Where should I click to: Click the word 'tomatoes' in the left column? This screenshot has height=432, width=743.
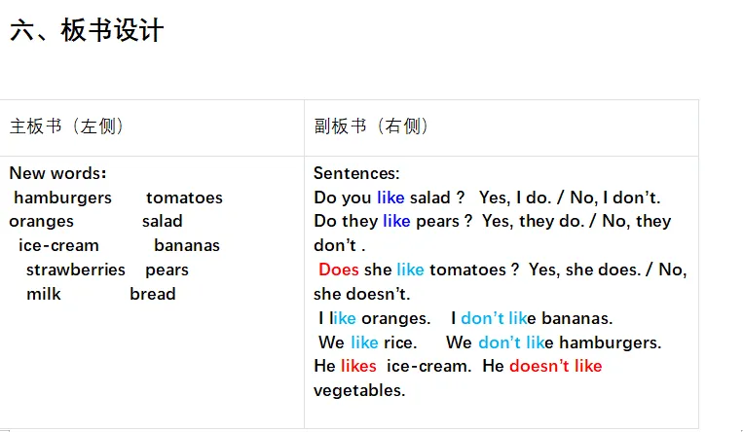pos(184,198)
